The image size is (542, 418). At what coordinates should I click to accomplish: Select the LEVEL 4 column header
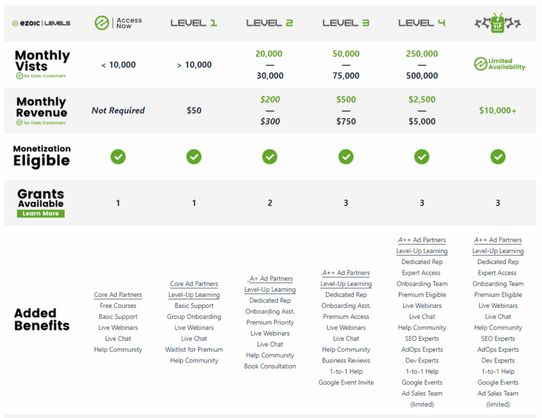tap(422, 23)
